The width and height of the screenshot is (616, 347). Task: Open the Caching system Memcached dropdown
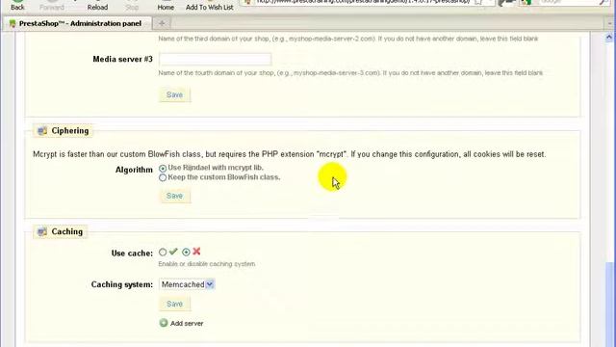point(187,284)
